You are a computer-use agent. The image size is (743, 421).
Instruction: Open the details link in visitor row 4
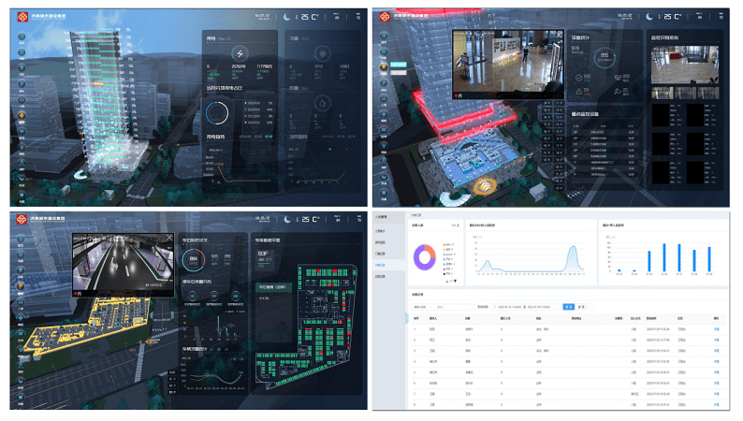pos(717,362)
